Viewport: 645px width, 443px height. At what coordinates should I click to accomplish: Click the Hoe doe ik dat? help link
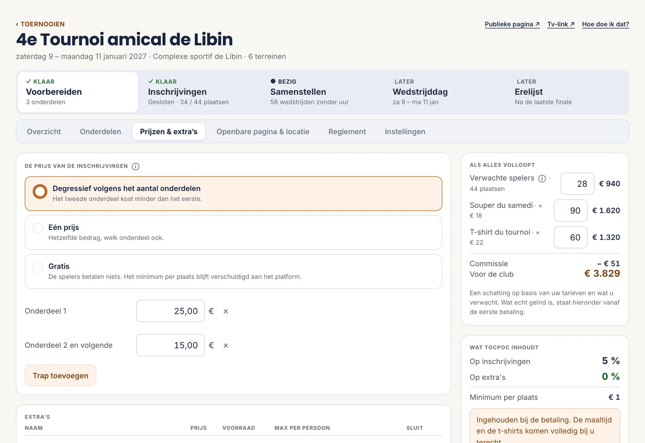coord(605,24)
